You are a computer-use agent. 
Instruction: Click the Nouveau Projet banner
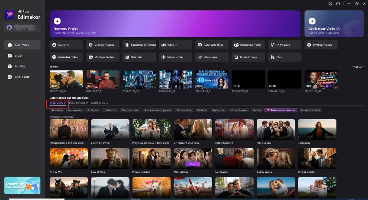(175, 24)
